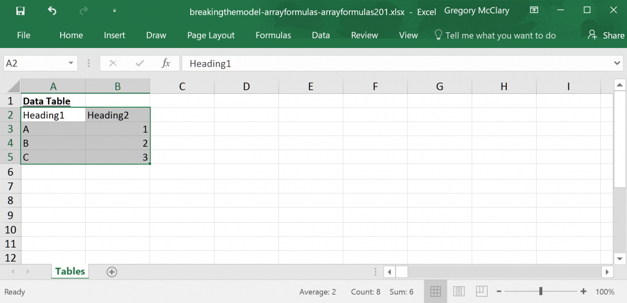Open the Data ribbon tab
627x303 pixels.
click(x=320, y=35)
